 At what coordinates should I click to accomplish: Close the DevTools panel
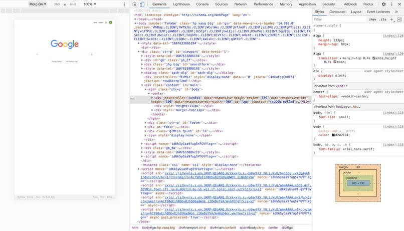399,5
